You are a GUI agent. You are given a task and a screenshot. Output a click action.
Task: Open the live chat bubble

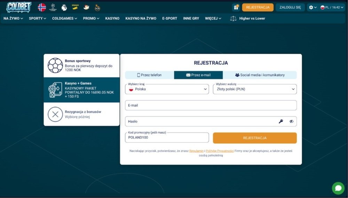click(x=338, y=188)
